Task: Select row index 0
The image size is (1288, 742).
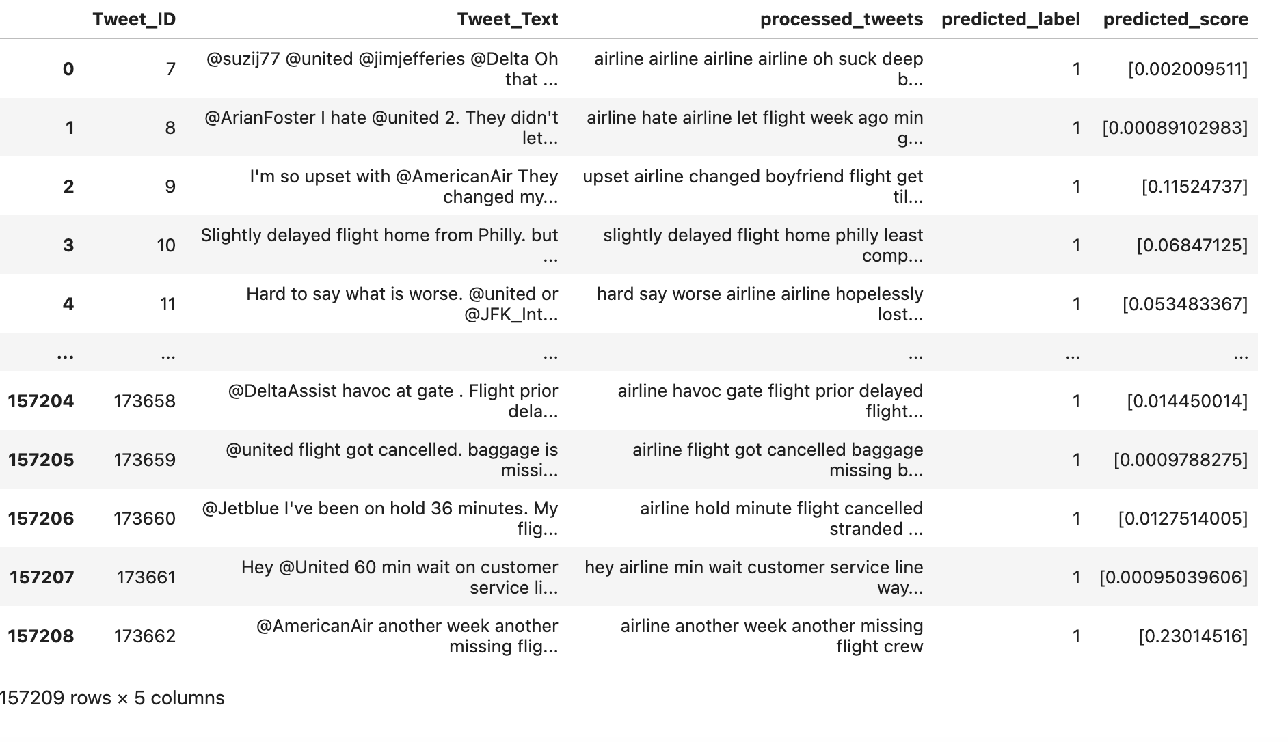Action: [x=68, y=69]
